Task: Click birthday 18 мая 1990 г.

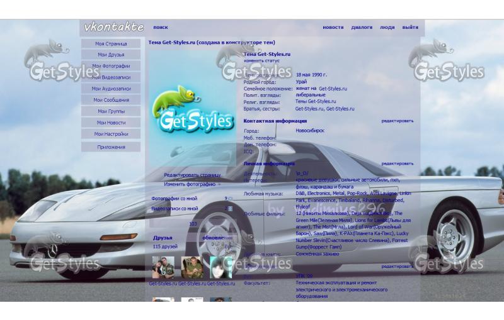Action: coord(311,75)
